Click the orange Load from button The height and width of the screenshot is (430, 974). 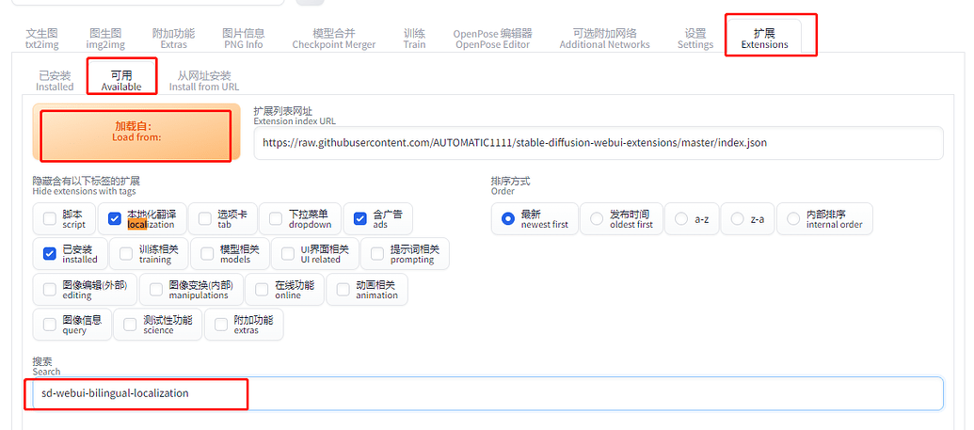(136, 131)
